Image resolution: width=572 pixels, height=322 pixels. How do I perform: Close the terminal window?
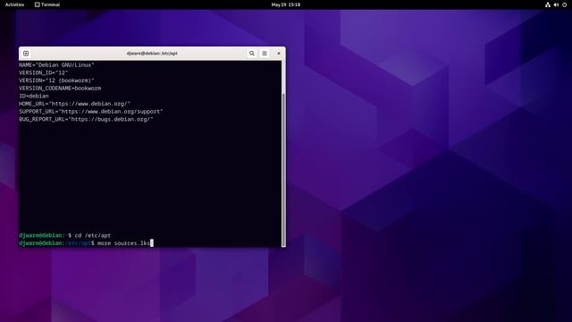279,54
